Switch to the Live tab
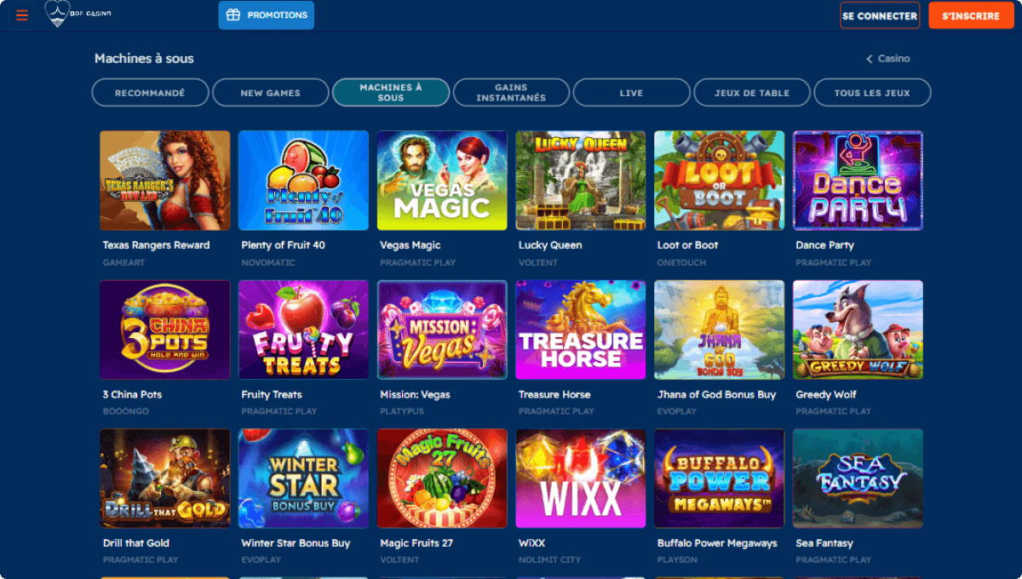This screenshot has width=1022, height=579. click(632, 93)
